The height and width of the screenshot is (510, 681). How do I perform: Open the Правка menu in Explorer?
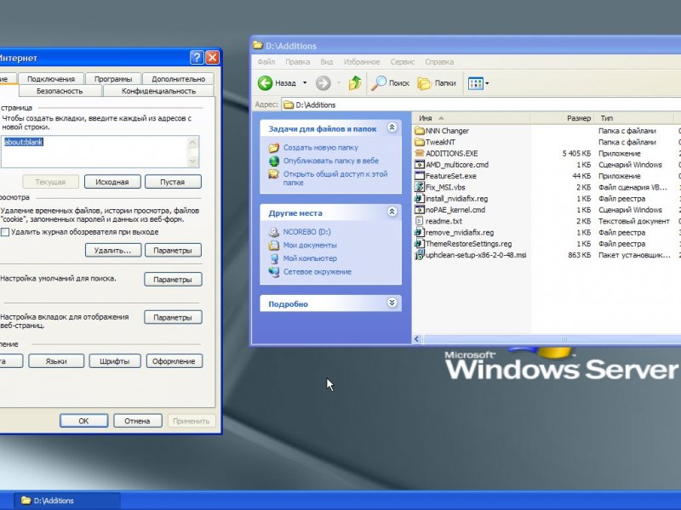point(297,62)
